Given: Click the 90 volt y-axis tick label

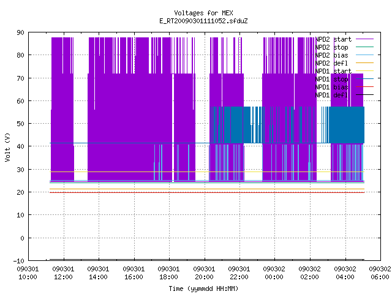Looking at the screenshot, I should (20, 32).
